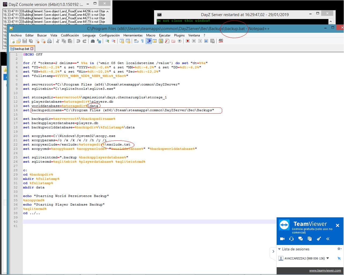Open the Archivo menu
Screen dimensions: 344x275
pyautogui.click(x=16, y=35)
